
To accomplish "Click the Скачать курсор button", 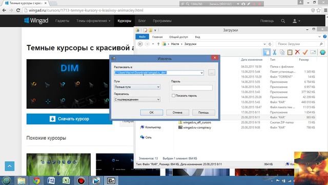I will click(x=69, y=119).
